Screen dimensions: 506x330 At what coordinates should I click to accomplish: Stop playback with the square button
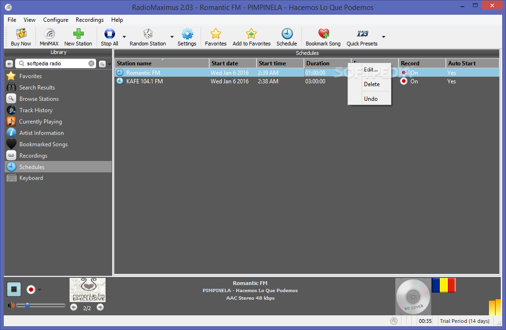coord(14,289)
